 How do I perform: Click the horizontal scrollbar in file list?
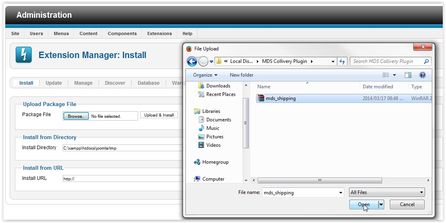click(x=319, y=180)
